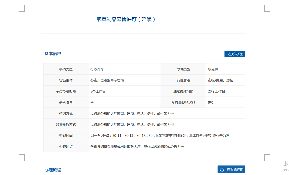Click the 8个工作日 cell
The width and height of the screenshot is (289, 175).
tap(98, 91)
